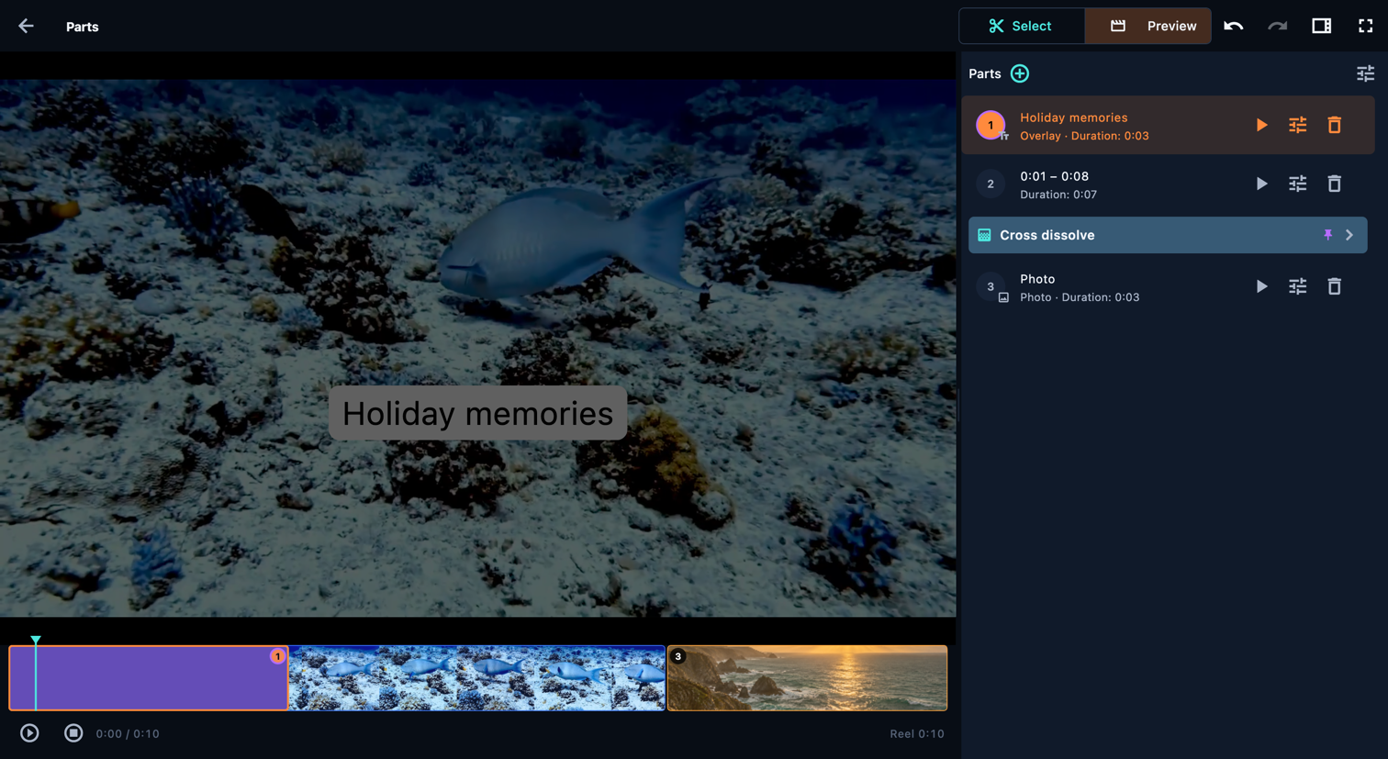1388x759 pixels.
Task: Select part number 3 badge in list
Action: tap(990, 286)
